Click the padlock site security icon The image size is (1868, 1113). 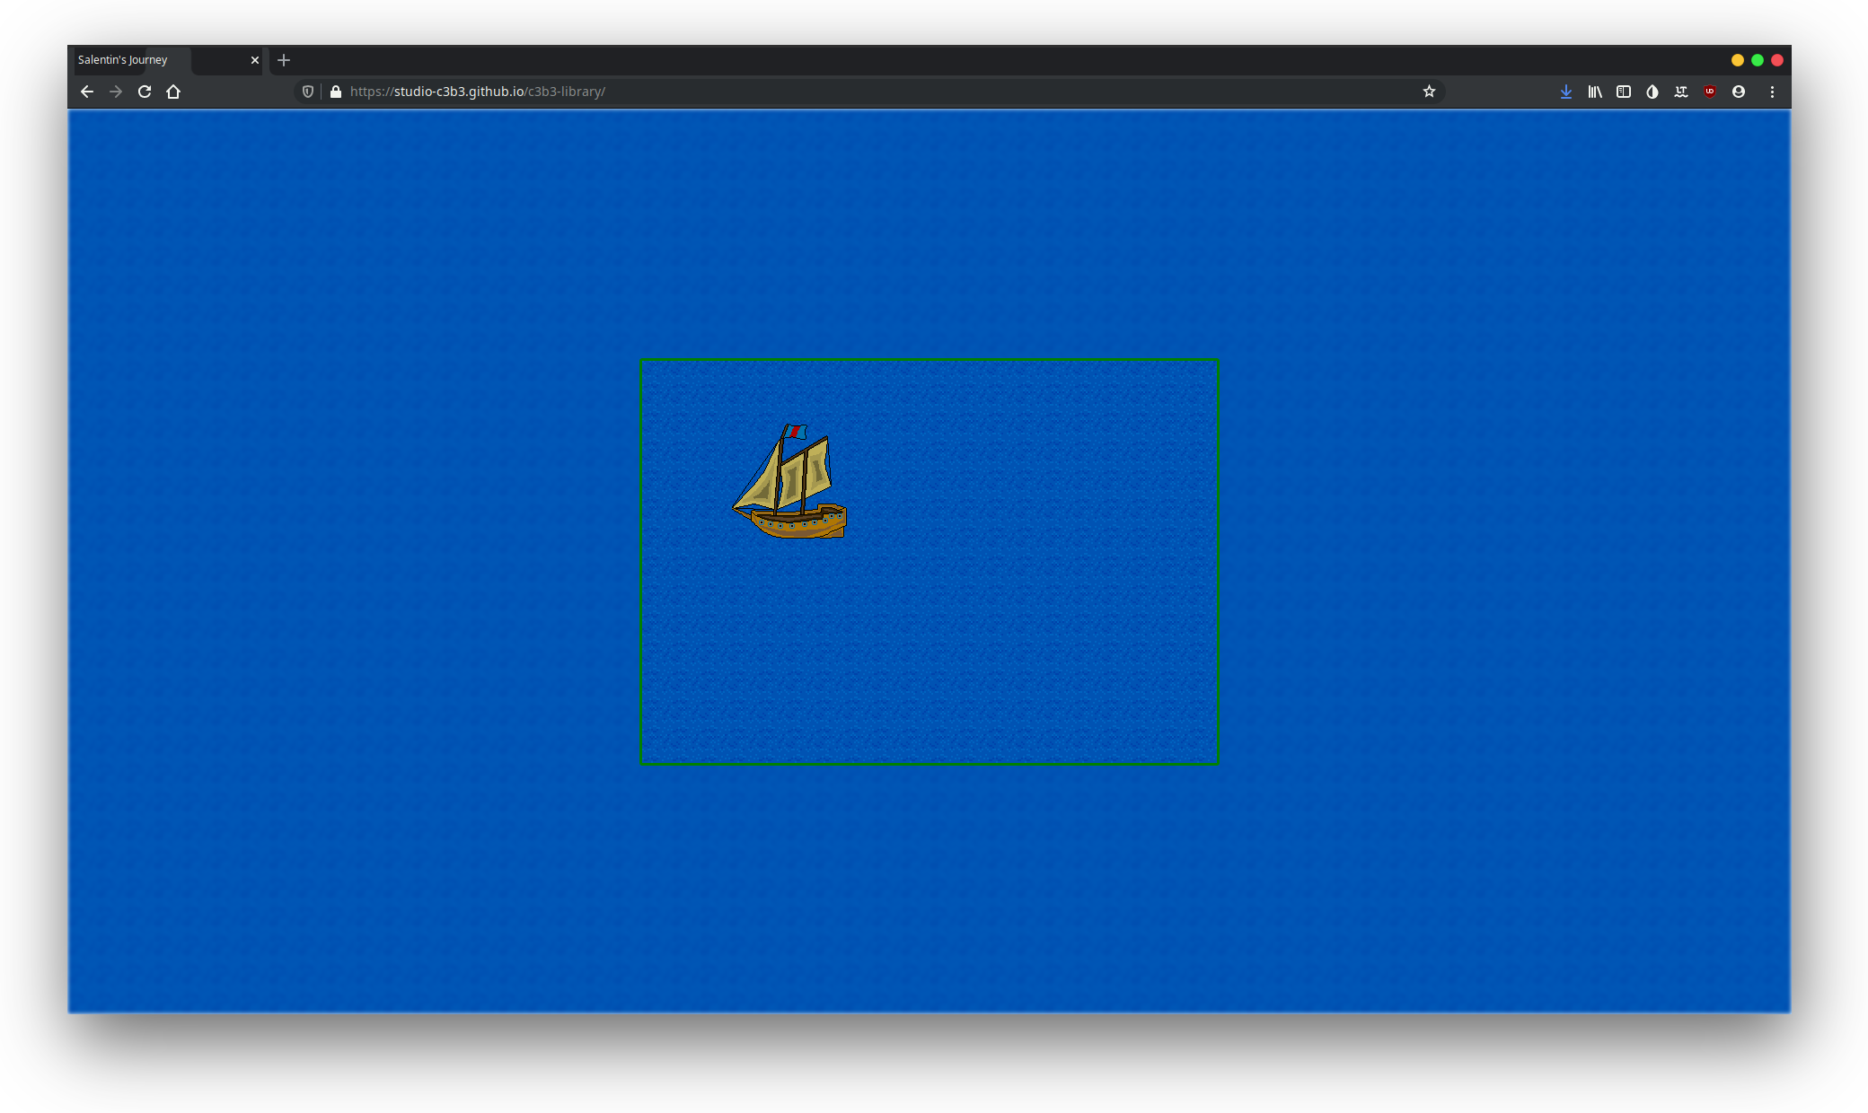point(336,92)
